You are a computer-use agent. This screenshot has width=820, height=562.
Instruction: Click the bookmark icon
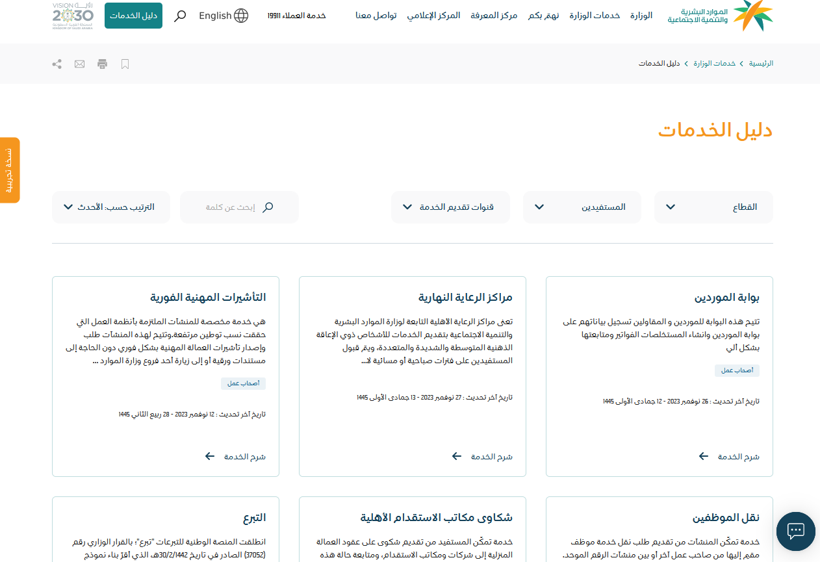point(125,64)
